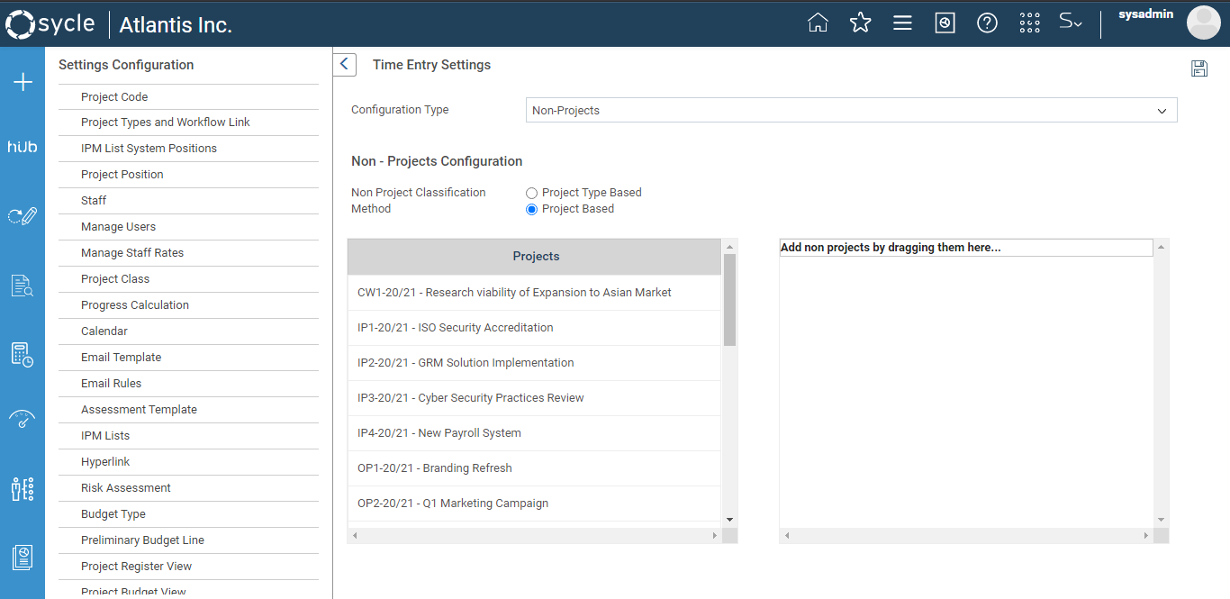Click Projects list scroll up arrow

pos(729,247)
